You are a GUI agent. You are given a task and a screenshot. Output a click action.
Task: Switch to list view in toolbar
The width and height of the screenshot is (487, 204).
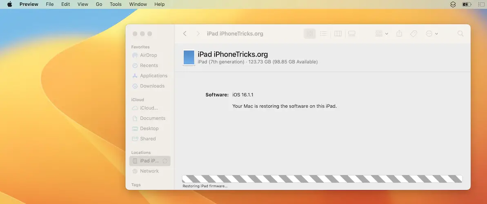click(324, 34)
